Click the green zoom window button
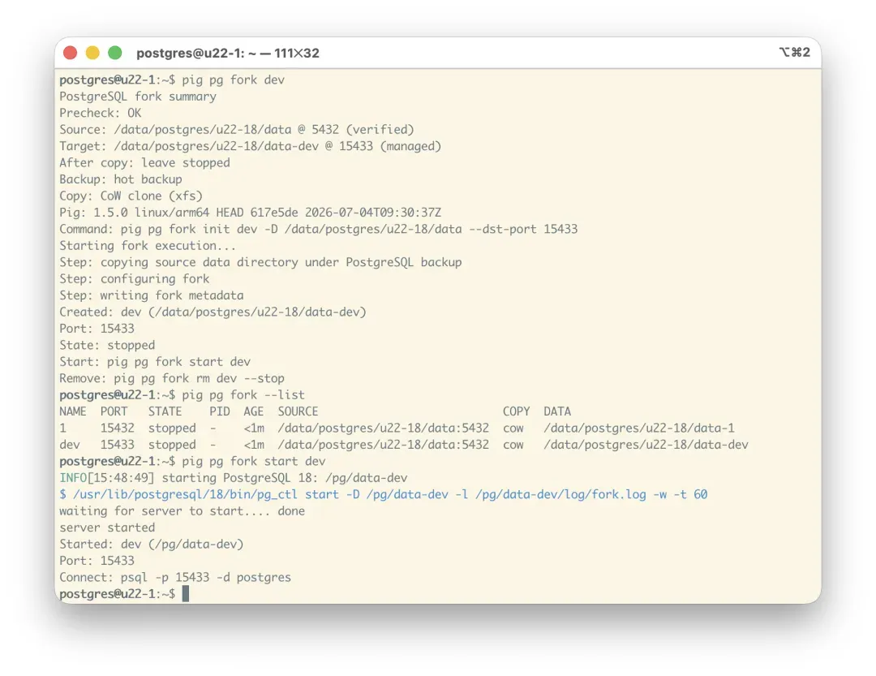This screenshot has width=876, height=676. pyautogui.click(x=115, y=53)
